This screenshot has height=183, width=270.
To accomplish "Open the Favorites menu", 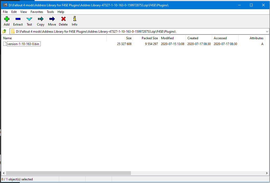I will (x=37, y=12).
